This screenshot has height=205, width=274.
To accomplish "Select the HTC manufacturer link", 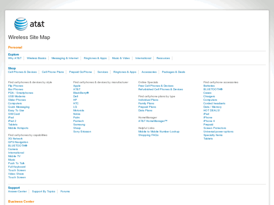I will [76, 103].
